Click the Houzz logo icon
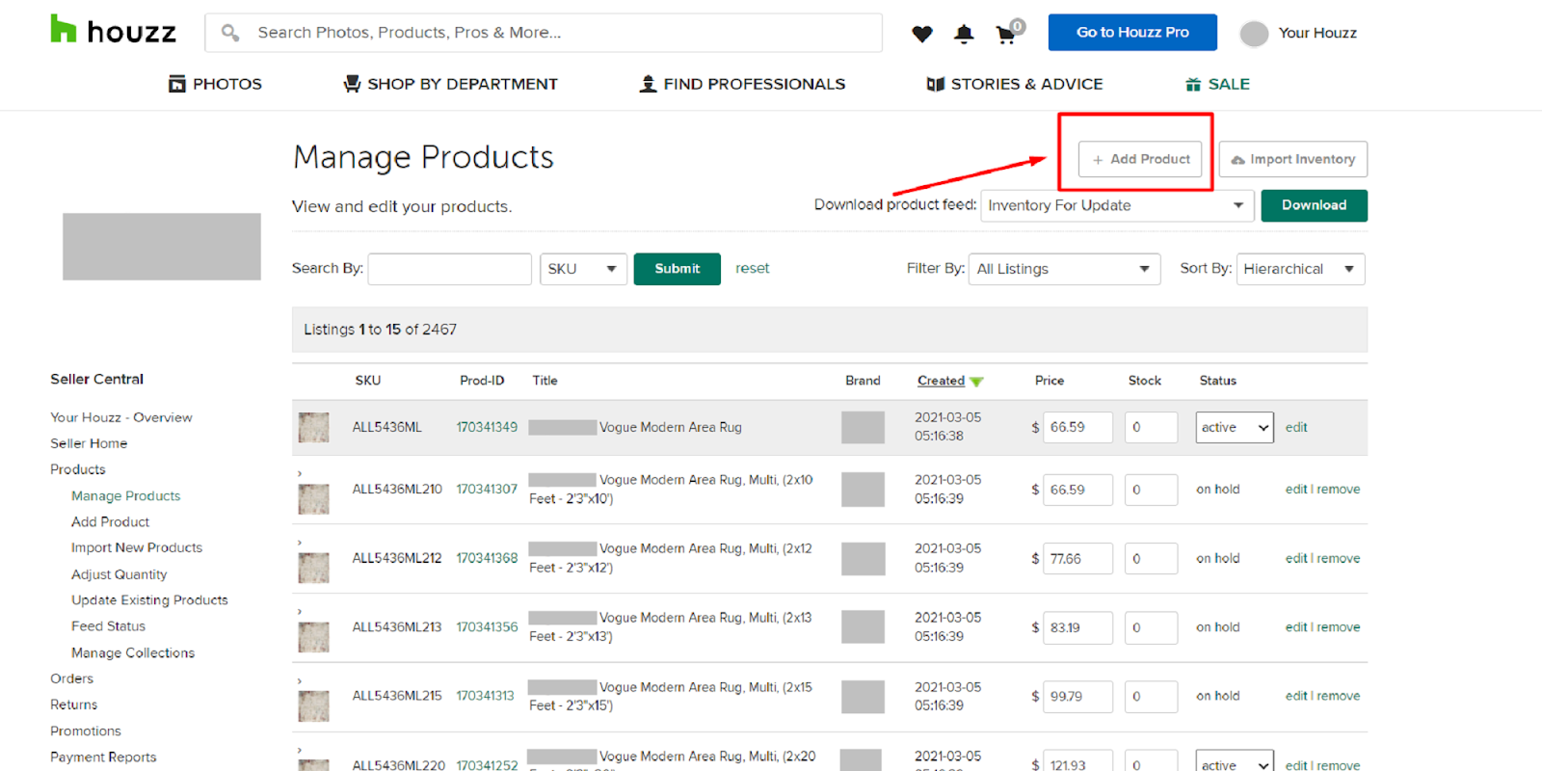The height and width of the screenshot is (771, 1542). click(64, 30)
